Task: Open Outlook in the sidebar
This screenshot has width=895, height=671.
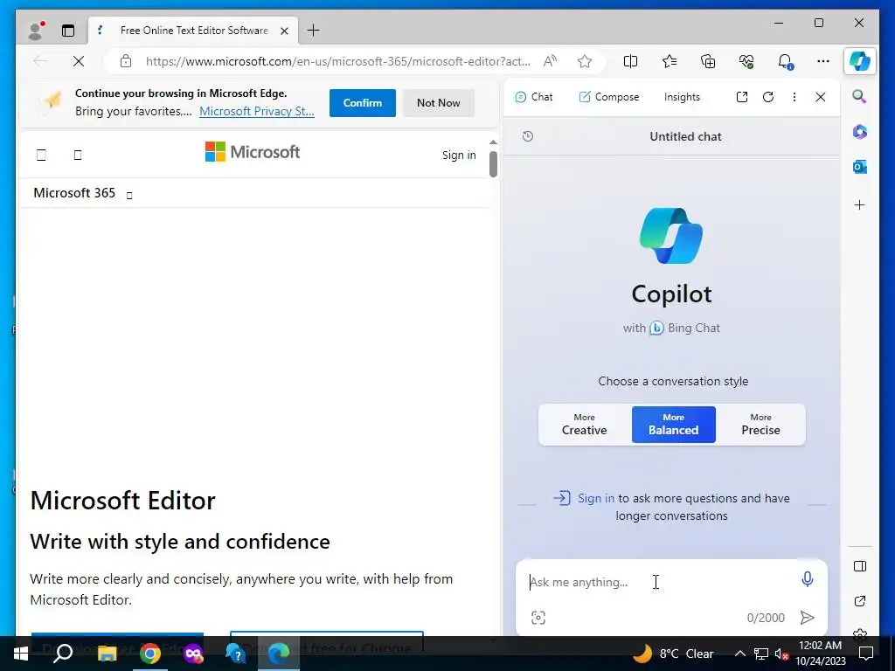Action: [860, 167]
